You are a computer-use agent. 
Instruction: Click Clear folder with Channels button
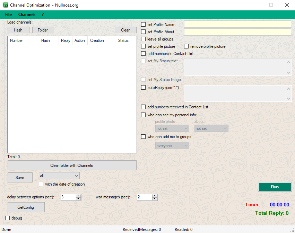click(x=72, y=165)
